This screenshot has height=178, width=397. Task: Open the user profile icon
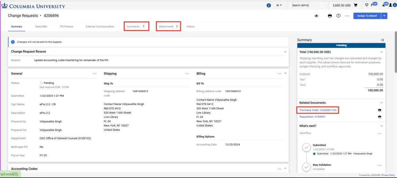pyautogui.click(x=390, y=5)
